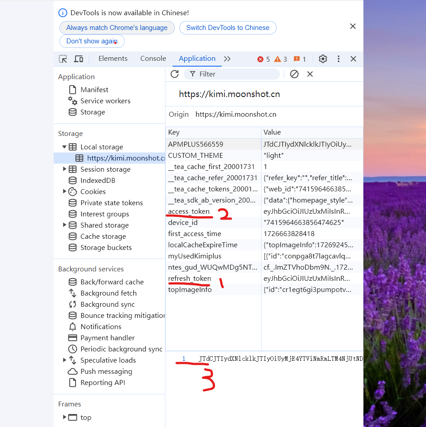Click the refresh storage icon
The image size is (426, 427).
coord(175,74)
